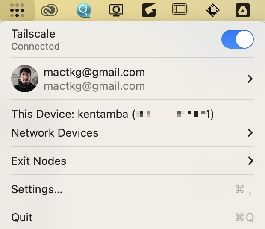Click the rotated chip menu bar icon

point(212,10)
